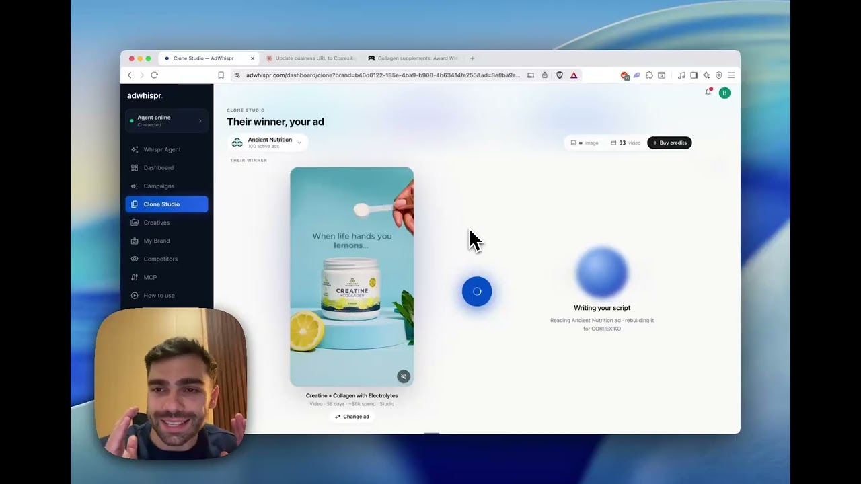Image resolution: width=861 pixels, height=484 pixels.
Task: Click the screen cast icon in address bar
Action: [531, 75]
